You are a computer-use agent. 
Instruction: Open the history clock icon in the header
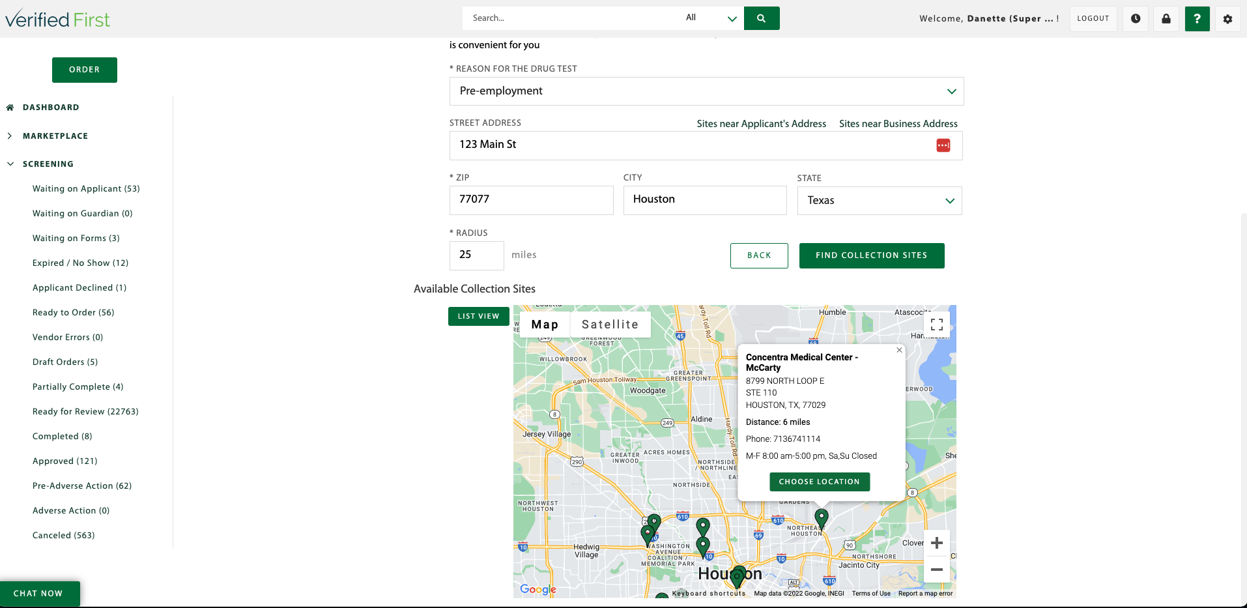click(1135, 18)
